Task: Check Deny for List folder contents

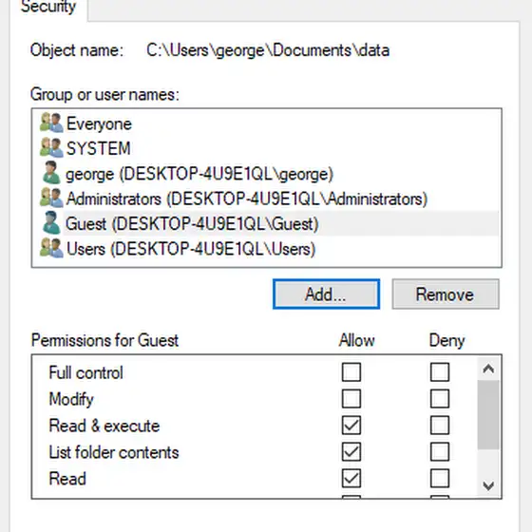Action: point(440,451)
